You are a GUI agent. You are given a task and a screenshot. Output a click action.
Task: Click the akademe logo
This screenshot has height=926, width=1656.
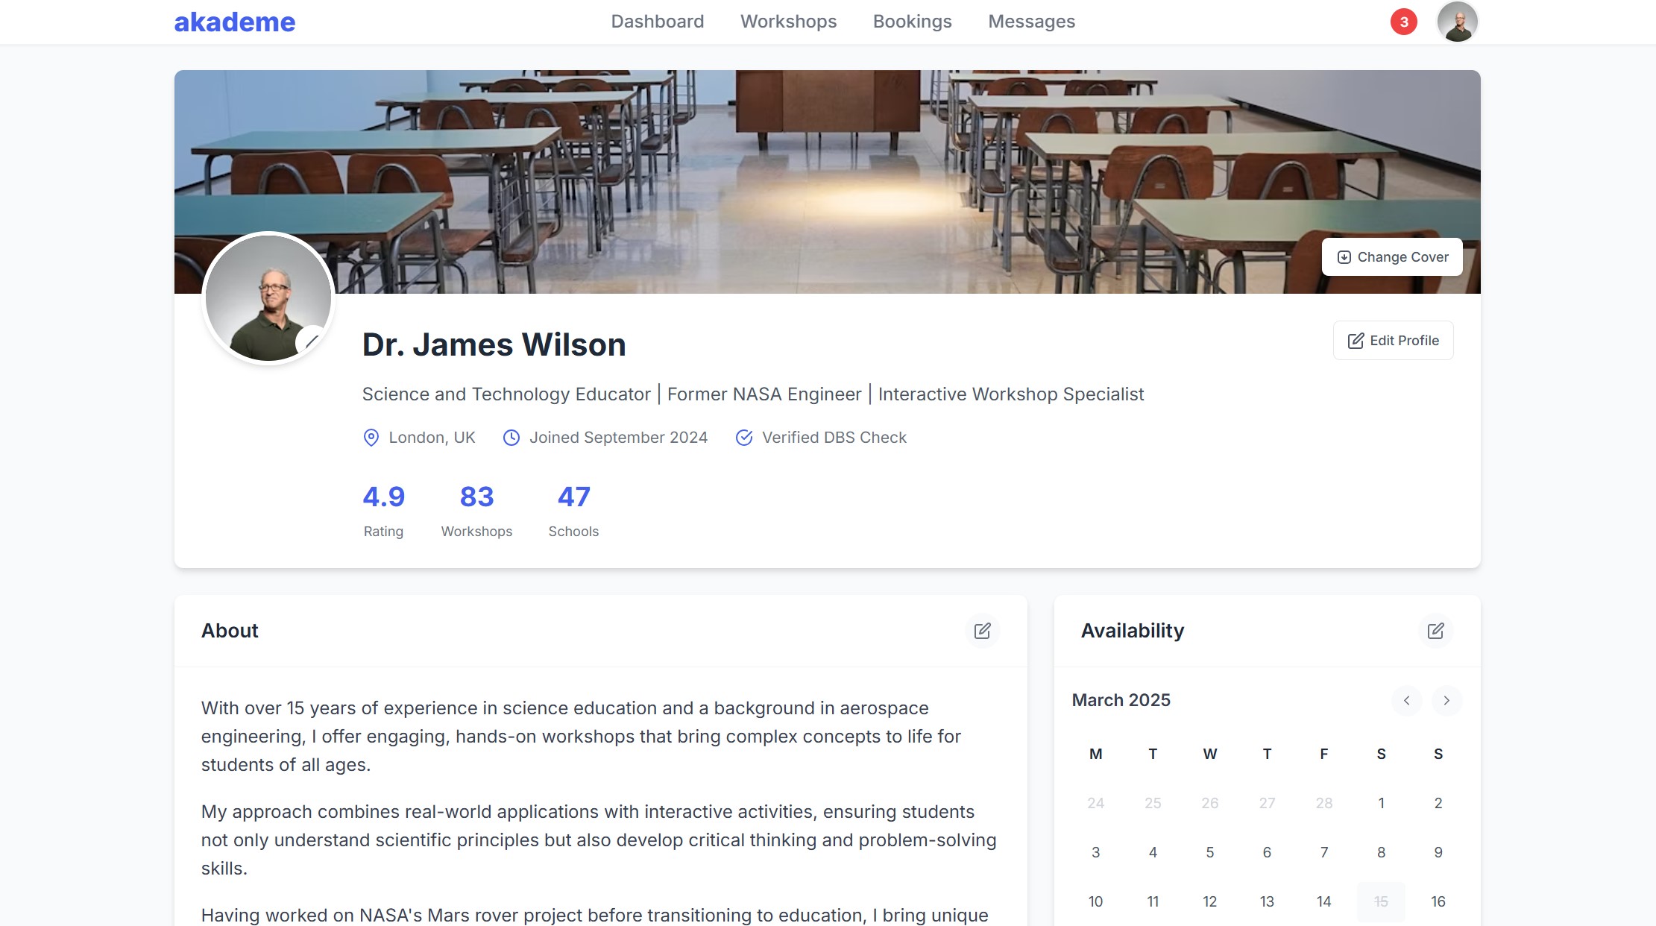pyautogui.click(x=235, y=22)
